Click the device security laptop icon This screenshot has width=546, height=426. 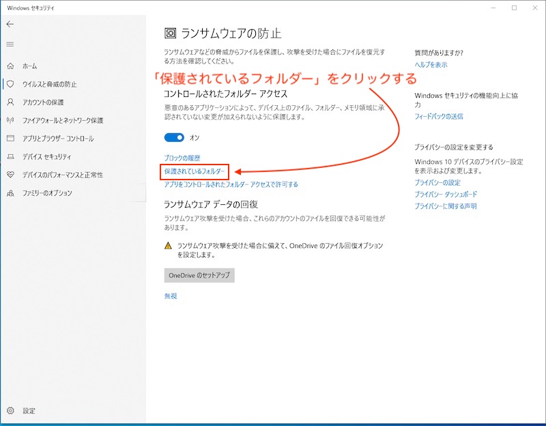pos(10,157)
